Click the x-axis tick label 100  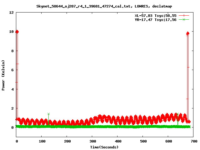click(x=42, y=141)
